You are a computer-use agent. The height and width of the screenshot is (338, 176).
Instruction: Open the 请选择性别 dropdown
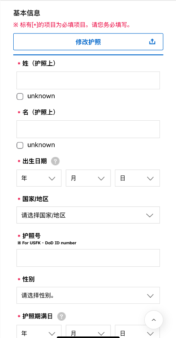coord(88,295)
